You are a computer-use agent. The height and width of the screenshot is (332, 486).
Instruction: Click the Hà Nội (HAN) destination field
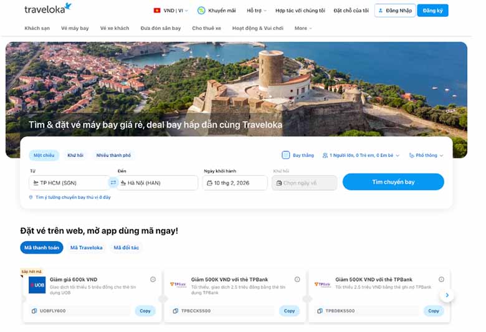coord(158,183)
